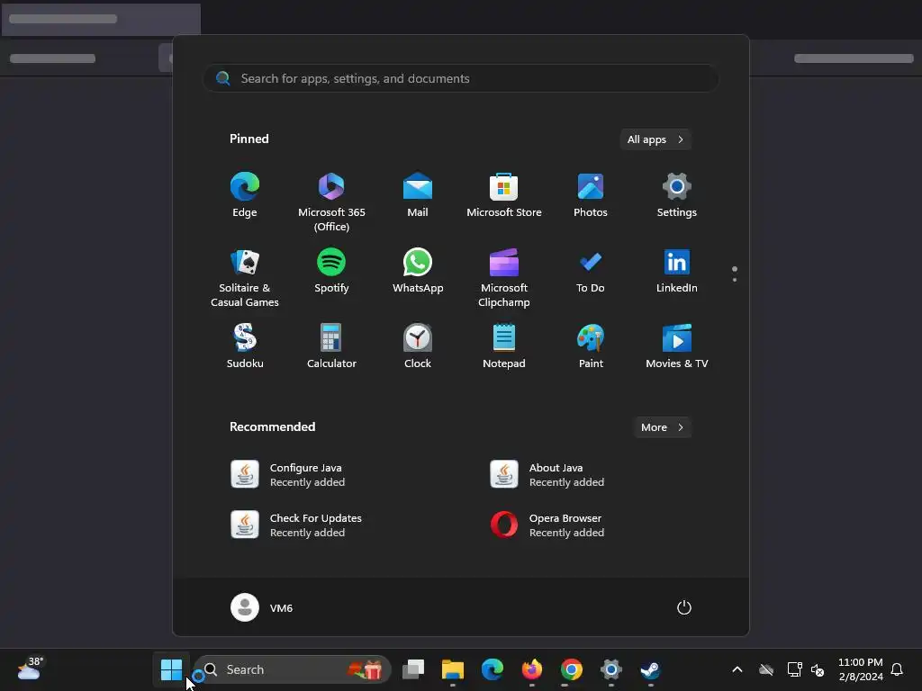Open Microsoft Edge from the taskbar
Viewport: 922px width, 691px height.
pos(493,669)
